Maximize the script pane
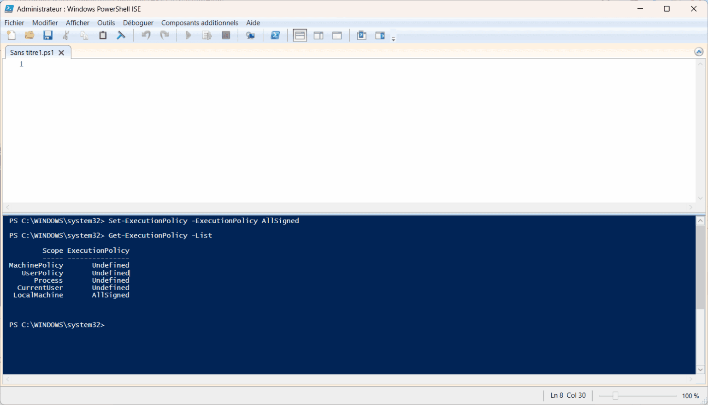 coord(336,35)
